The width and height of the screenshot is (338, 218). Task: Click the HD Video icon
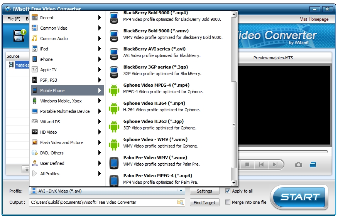pyautogui.click(x=34, y=132)
